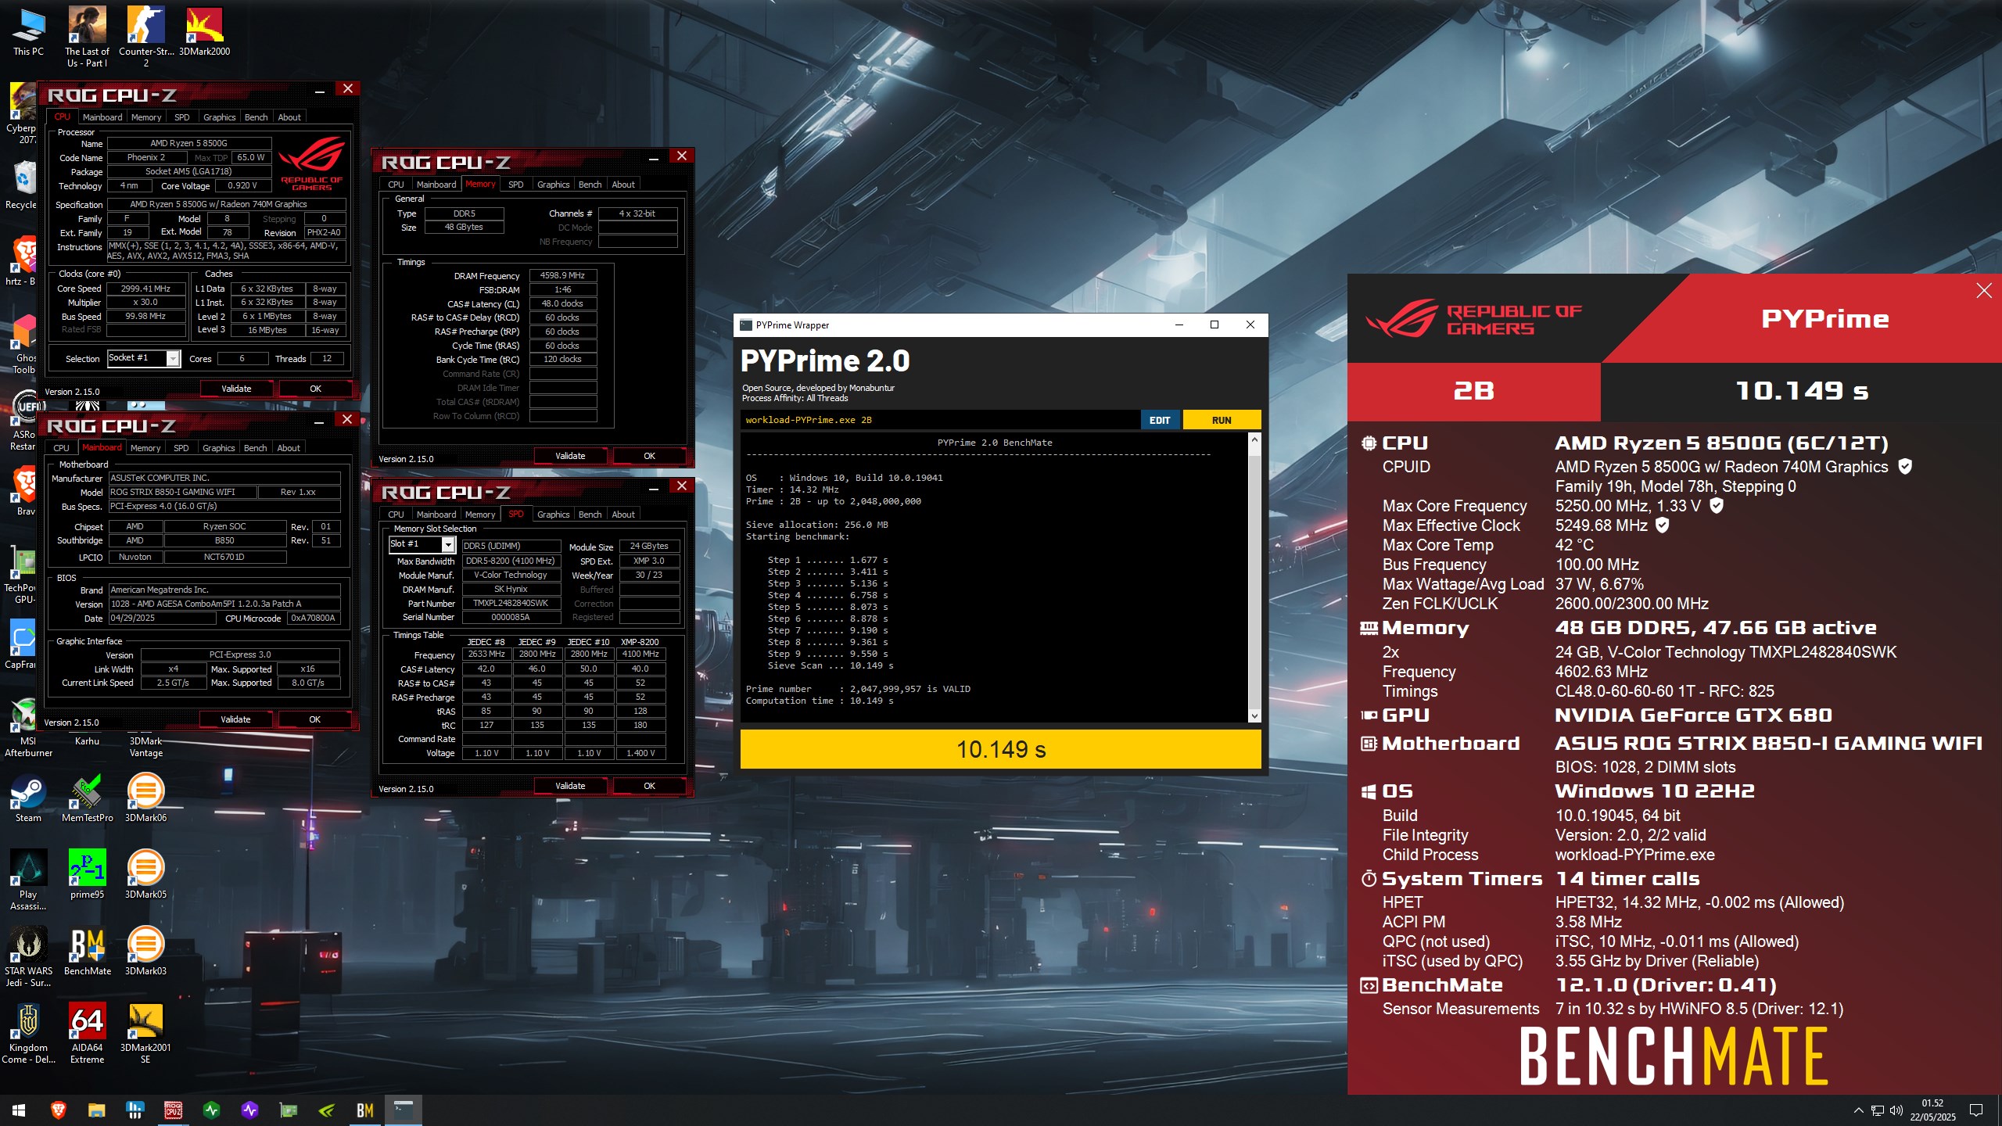
Task: Click the shield beside Max Effective Clock
Action: point(1663,525)
